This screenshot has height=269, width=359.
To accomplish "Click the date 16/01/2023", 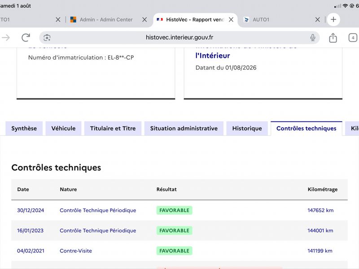I will tap(30, 230).
